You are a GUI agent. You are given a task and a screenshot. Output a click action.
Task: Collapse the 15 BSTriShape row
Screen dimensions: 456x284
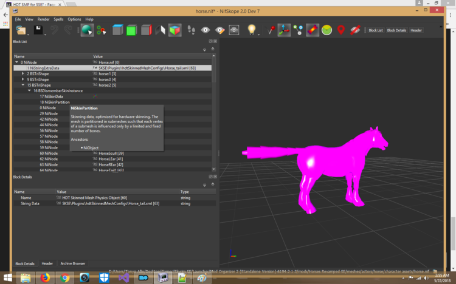(x=23, y=85)
